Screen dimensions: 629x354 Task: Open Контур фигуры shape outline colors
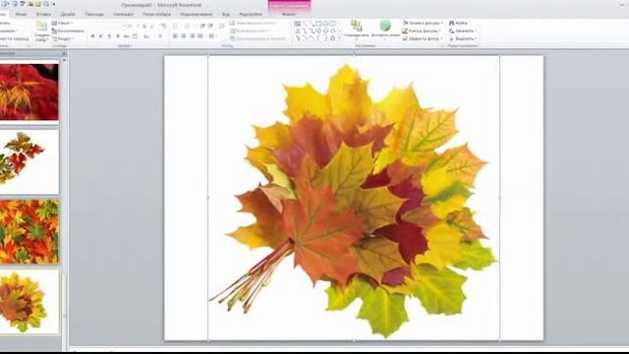(422, 30)
